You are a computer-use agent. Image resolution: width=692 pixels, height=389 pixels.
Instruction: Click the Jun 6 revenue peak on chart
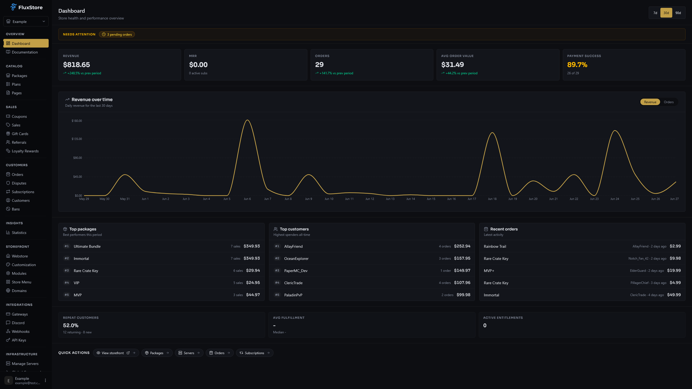tap(247, 120)
